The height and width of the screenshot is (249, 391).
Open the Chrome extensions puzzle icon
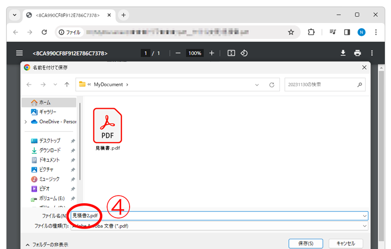311,32
